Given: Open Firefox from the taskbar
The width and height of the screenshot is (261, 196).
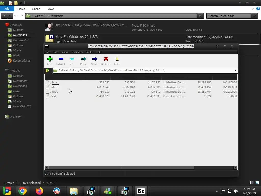Looking at the screenshot, I should [40, 191].
